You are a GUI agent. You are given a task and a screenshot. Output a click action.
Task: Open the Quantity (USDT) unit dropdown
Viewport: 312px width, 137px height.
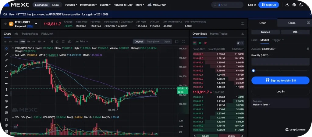point(261,55)
